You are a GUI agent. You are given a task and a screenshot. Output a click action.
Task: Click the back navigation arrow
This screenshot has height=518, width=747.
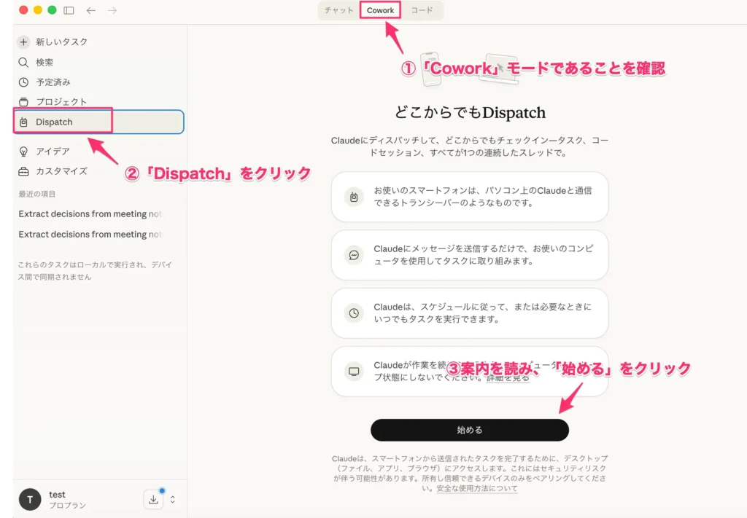[90, 11]
